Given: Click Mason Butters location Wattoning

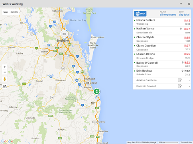Looking at the screenshot, I should click(142, 24).
